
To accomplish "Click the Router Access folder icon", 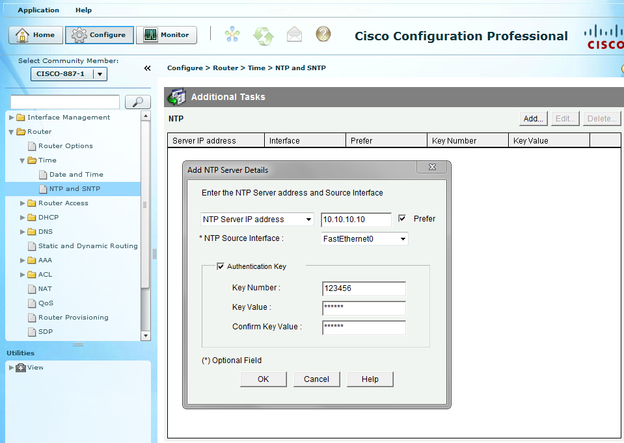I will click(x=32, y=203).
